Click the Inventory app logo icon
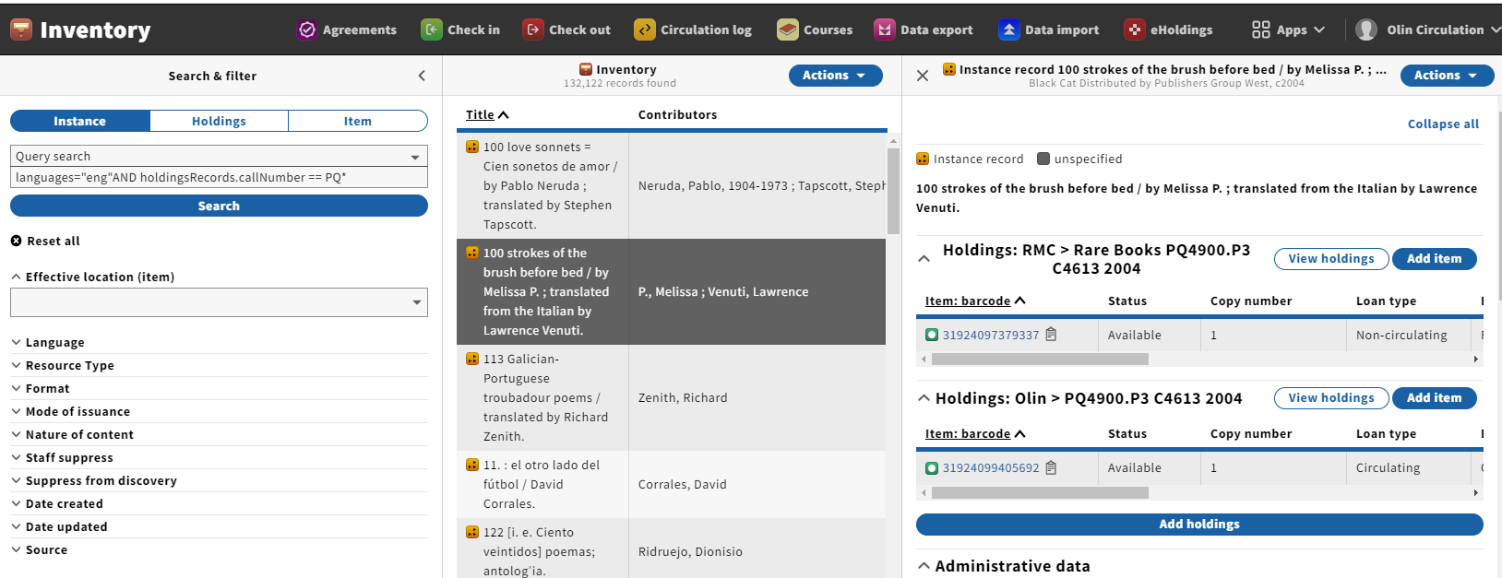 pyautogui.click(x=21, y=29)
